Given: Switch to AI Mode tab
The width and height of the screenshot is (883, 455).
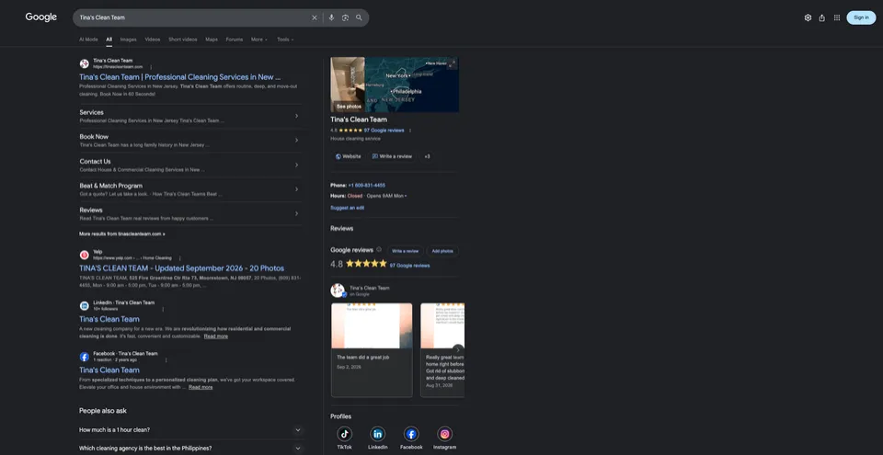Looking at the screenshot, I should click(88, 40).
